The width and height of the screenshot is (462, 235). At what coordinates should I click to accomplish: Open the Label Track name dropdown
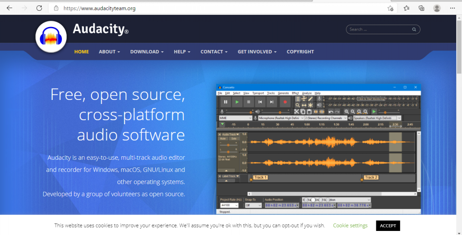[231, 176]
